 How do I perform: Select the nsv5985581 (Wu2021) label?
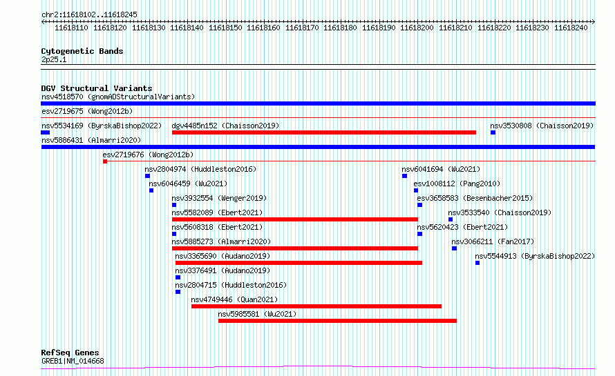tap(257, 314)
